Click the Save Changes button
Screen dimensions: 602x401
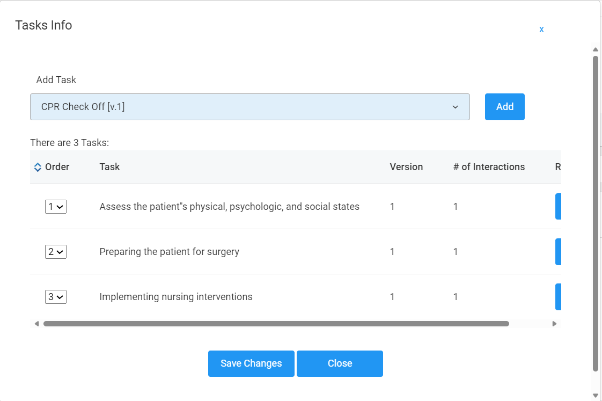click(251, 363)
